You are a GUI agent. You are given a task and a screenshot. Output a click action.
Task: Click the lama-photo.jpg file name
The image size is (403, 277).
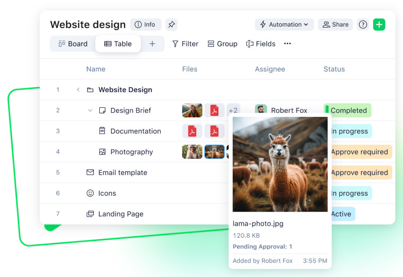click(x=258, y=224)
